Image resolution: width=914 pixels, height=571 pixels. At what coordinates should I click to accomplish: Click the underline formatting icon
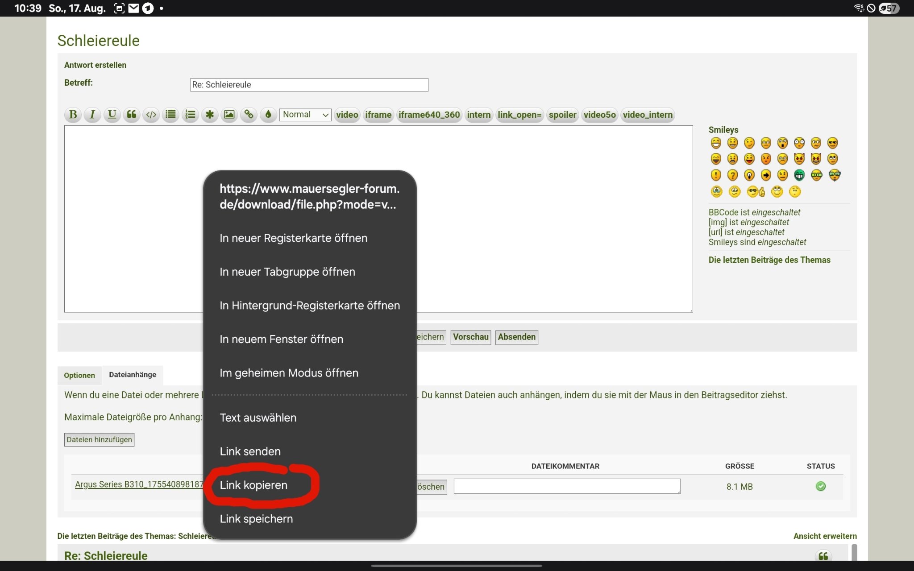pyautogui.click(x=112, y=115)
